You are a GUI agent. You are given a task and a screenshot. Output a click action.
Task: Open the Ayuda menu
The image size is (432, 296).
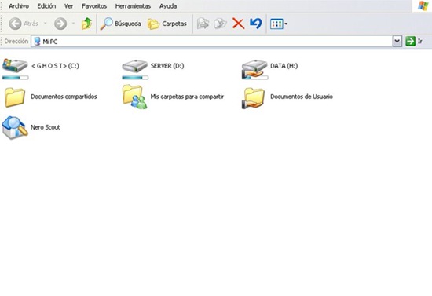click(x=168, y=6)
